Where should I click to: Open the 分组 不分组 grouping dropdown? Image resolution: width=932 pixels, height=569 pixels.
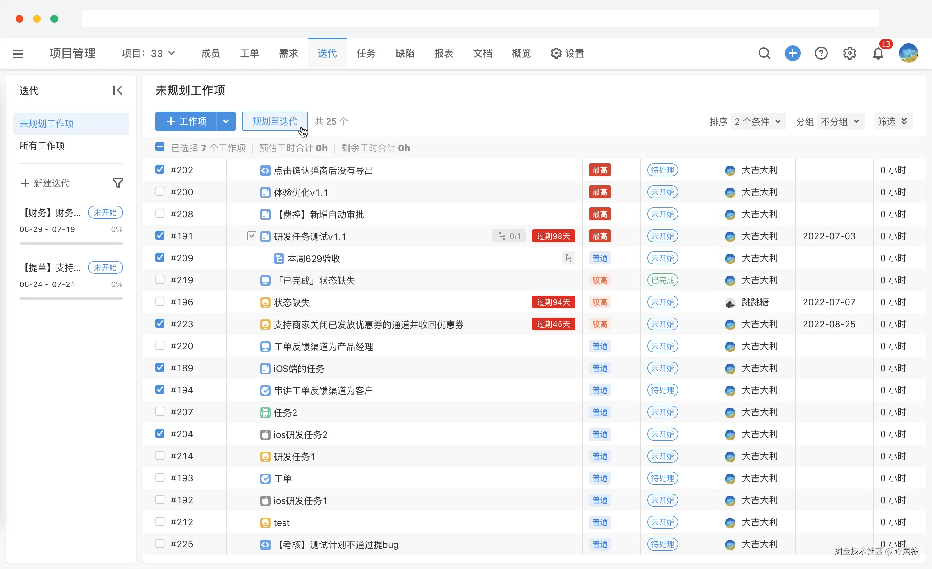[x=840, y=121]
